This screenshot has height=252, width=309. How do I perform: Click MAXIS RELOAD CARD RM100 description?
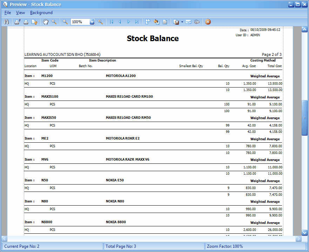point(129,97)
